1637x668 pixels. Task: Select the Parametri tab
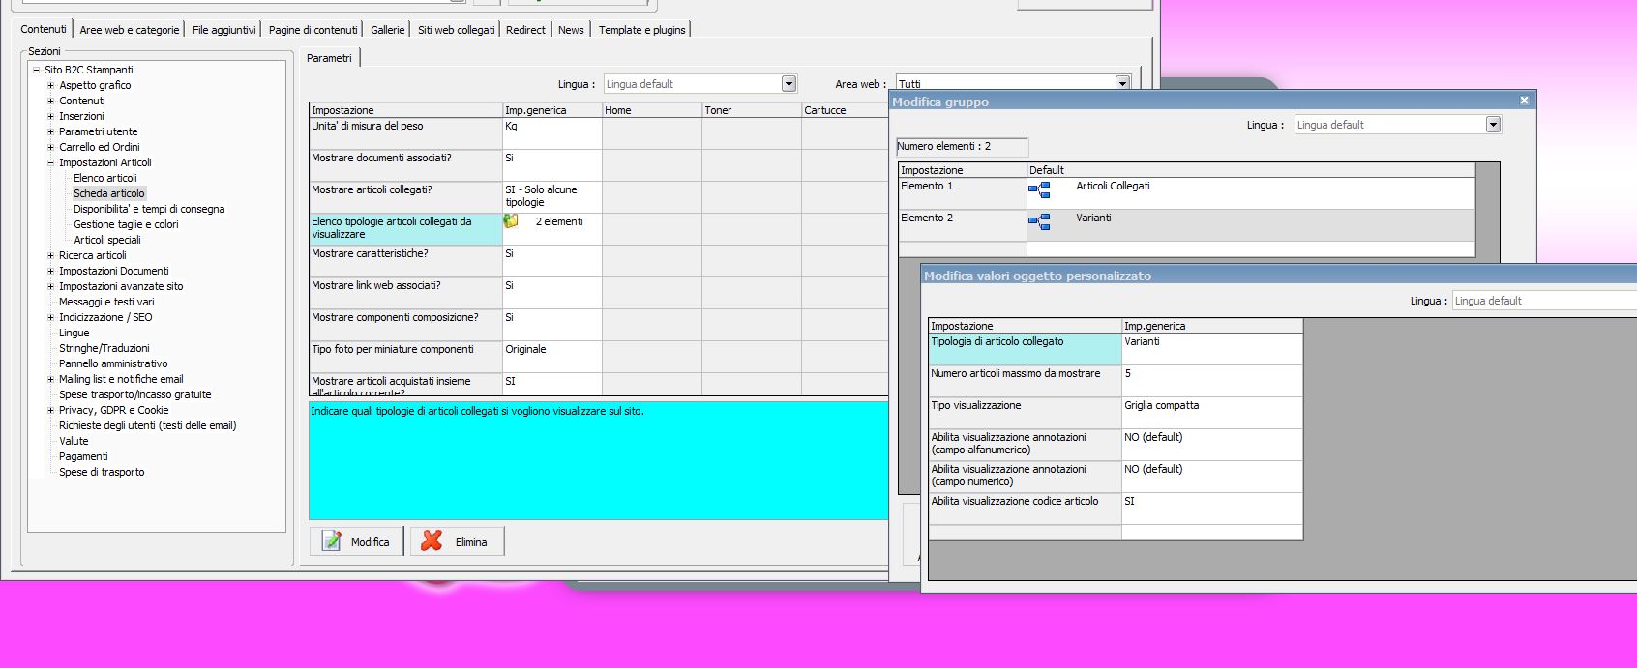tap(330, 58)
